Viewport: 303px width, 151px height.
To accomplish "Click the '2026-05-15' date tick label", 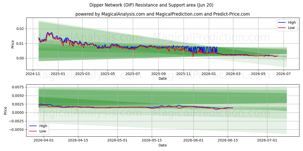I will click(x=152, y=141).
